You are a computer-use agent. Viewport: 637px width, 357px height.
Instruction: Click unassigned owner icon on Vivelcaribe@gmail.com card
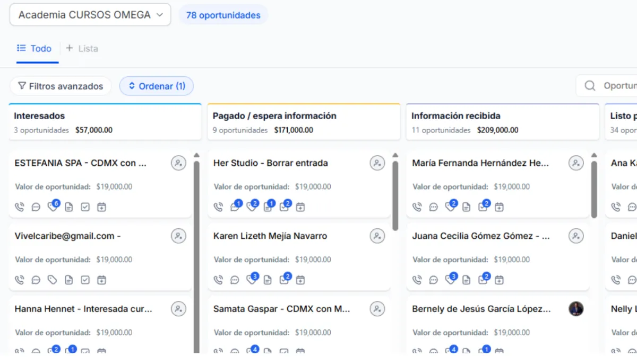(x=178, y=236)
